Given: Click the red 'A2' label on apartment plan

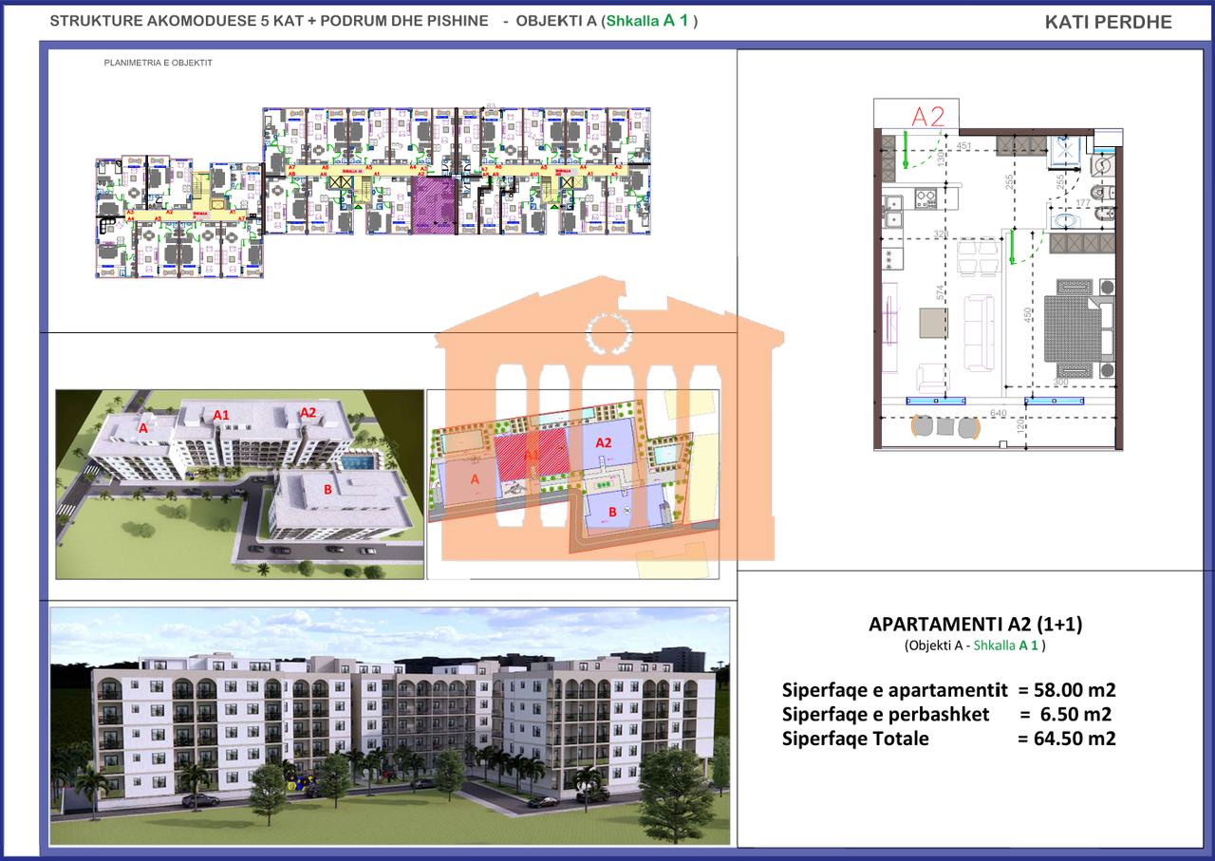Looking at the screenshot, I should (x=927, y=117).
